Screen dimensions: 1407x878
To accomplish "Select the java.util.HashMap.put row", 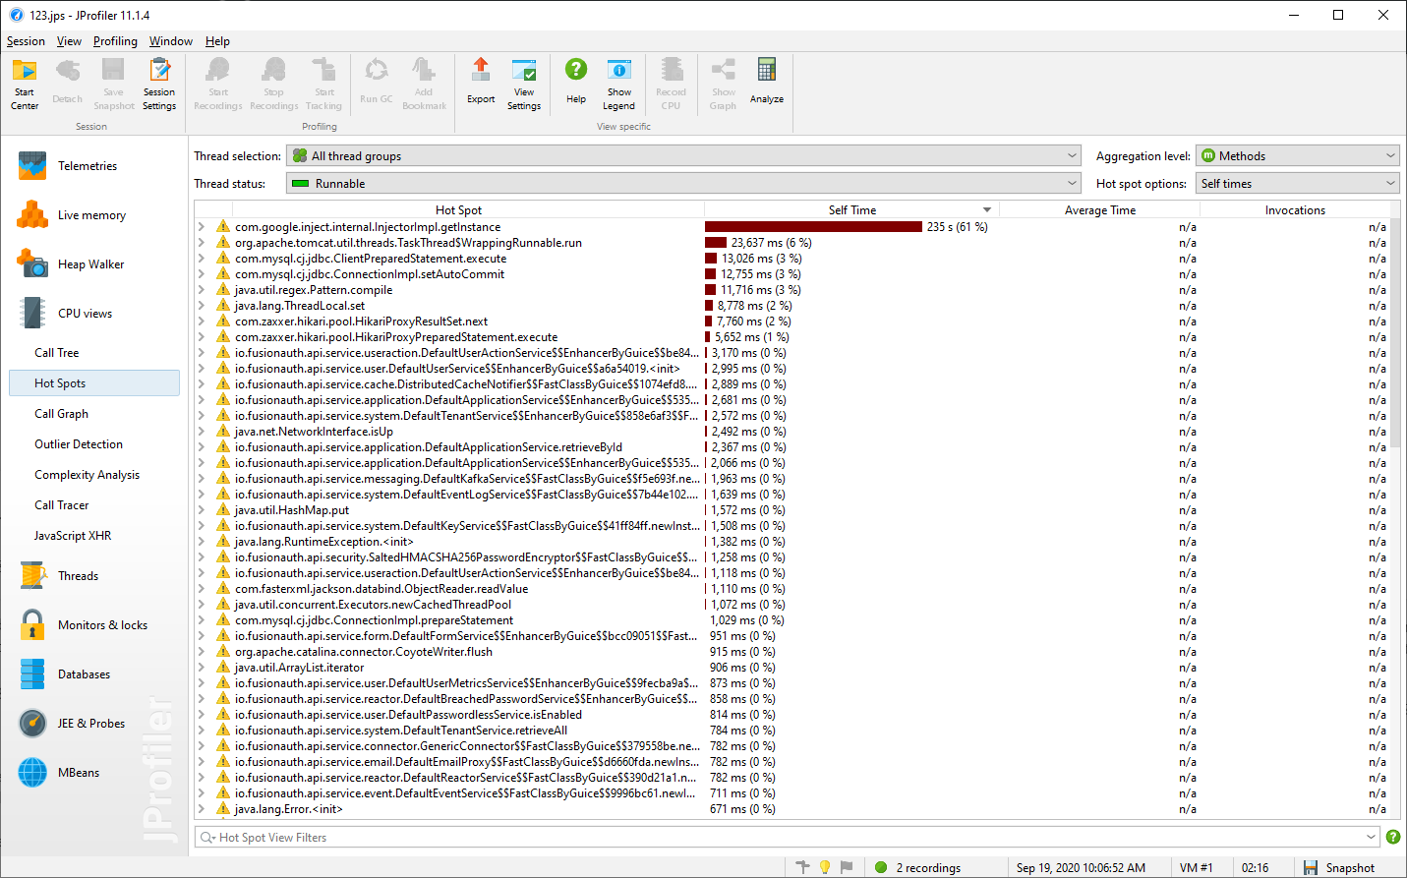I will coord(792,510).
